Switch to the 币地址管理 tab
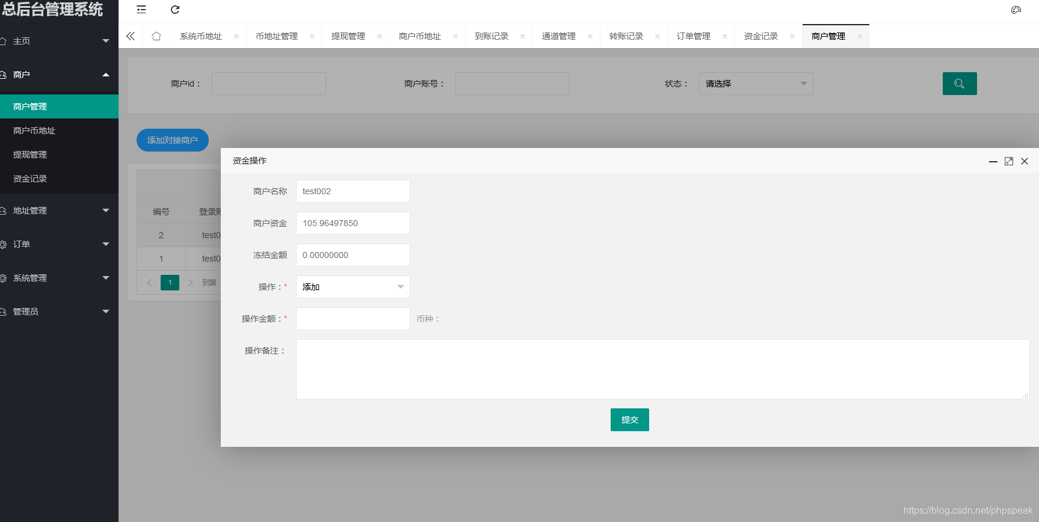This screenshot has height=522, width=1039. 277,37
